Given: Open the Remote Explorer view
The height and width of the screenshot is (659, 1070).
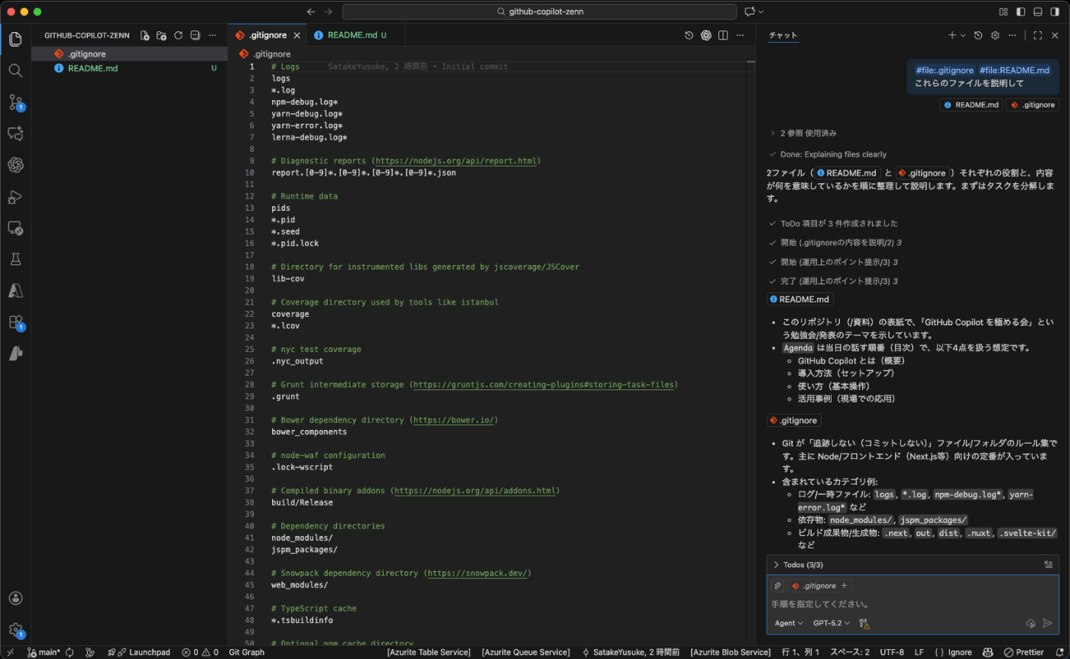Looking at the screenshot, I should coord(15,228).
